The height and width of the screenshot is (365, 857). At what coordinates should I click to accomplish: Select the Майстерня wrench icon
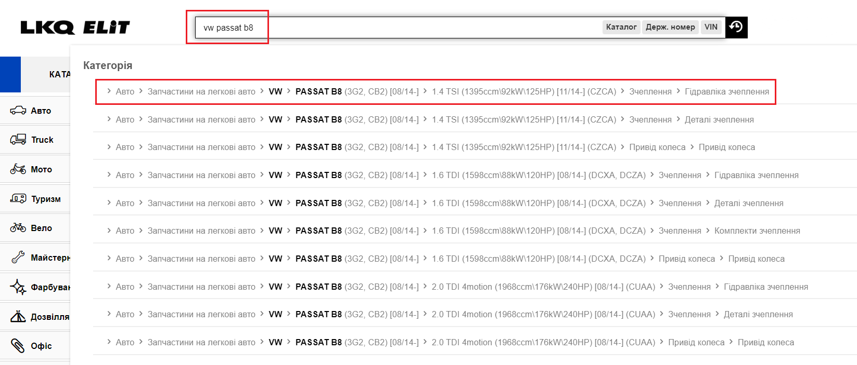(18, 258)
